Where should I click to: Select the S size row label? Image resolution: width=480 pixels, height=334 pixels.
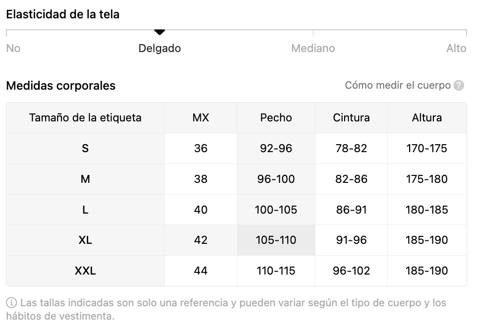pyautogui.click(x=85, y=149)
